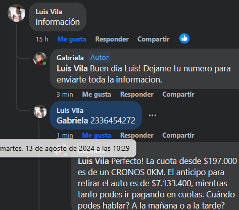Click Luis Vila's avatar beside phone number reply

[40, 111]
